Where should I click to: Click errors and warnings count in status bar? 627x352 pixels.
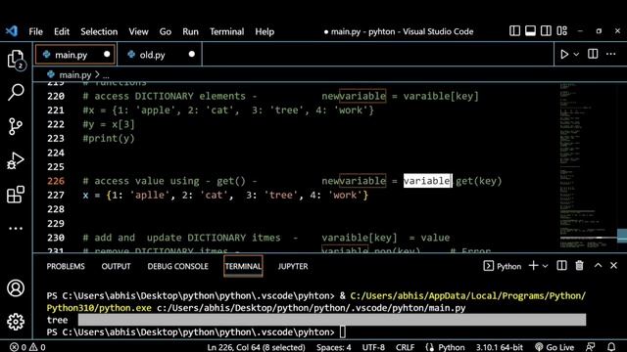coord(27,347)
